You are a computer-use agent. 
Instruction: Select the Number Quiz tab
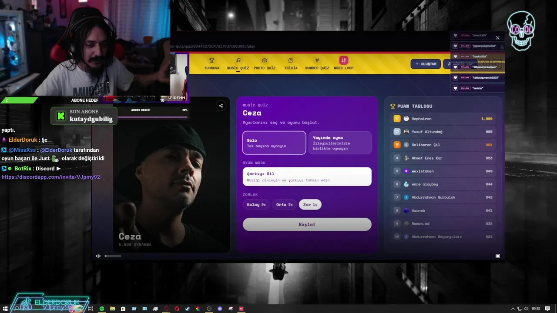pyautogui.click(x=317, y=63)
